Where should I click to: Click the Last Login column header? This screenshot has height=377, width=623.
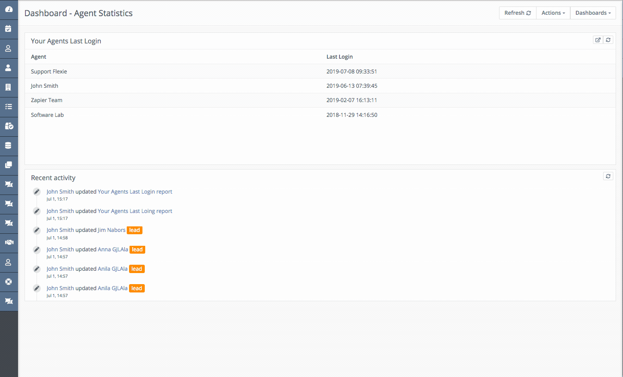[339, 57]
